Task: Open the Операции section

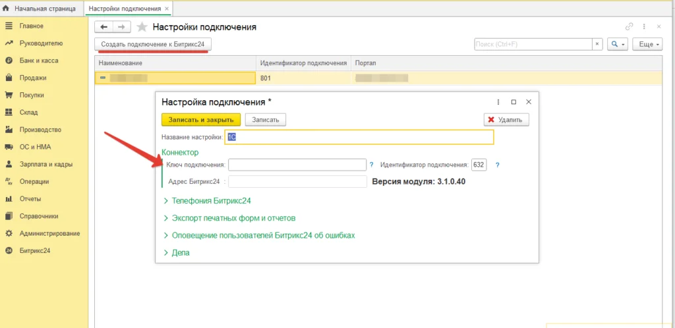Action: [x=34, y=181]
